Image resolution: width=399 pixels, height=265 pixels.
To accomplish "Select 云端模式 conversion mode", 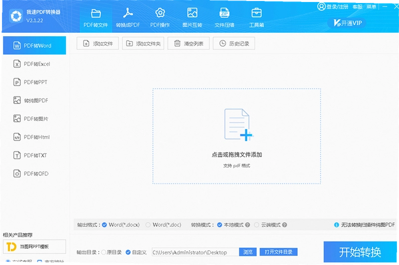I will [x=268, y=225].
